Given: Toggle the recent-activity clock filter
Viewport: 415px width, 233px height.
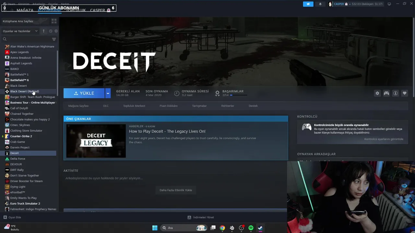Looking at the screenshot, I should coord(51,31).
